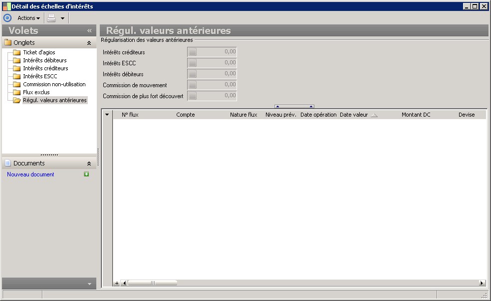Click folder icon beside Intérêts débiteurs tree item
The image size is (491, 301).
click(16, 60)
